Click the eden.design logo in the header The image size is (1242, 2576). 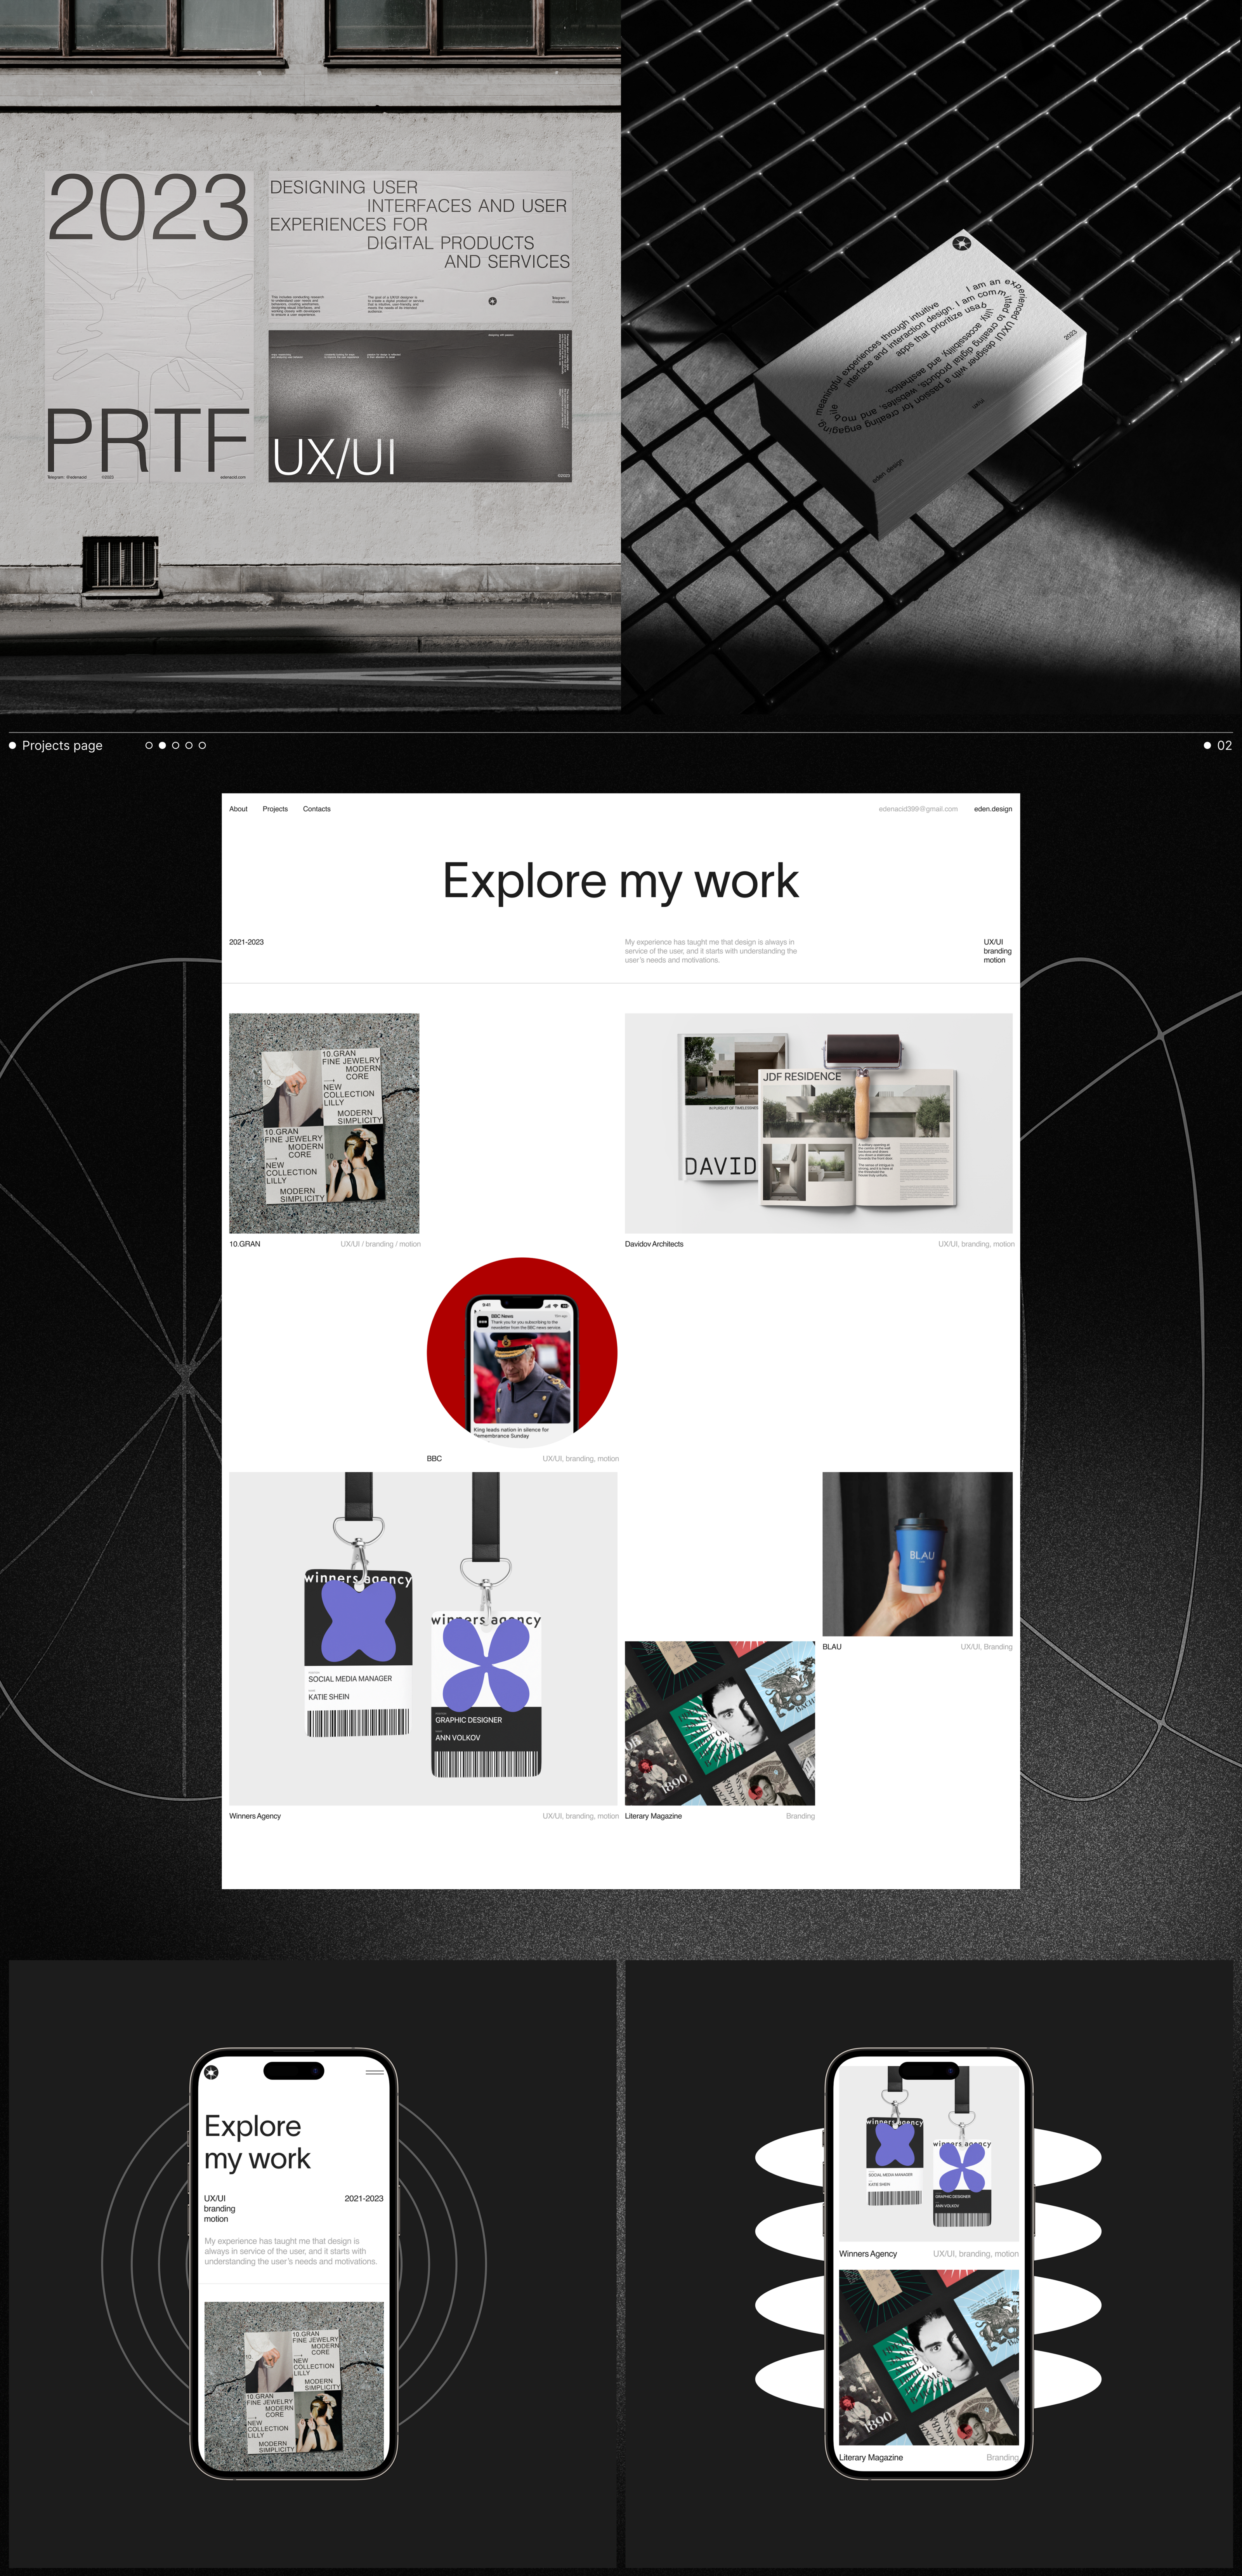tap(994, 809)
